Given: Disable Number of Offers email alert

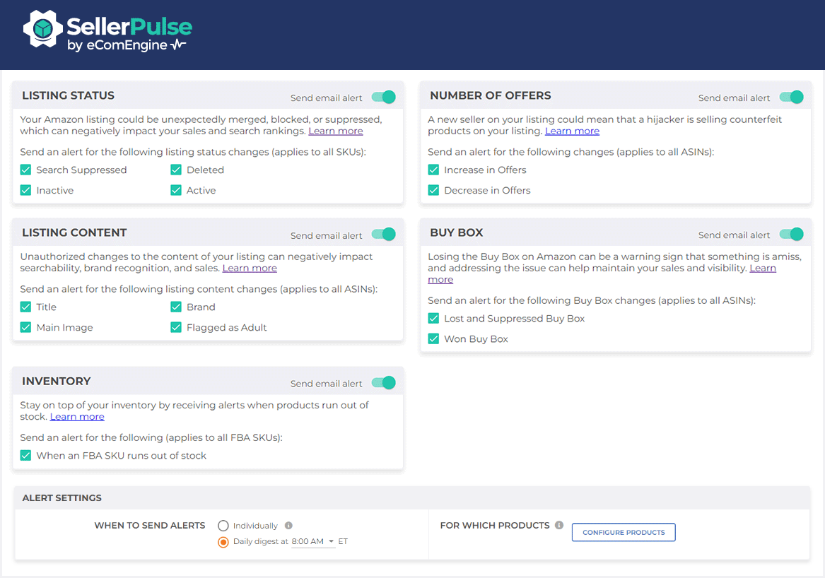Looking at the screenshot, I should pyautogui.click(x=792, y=97).
